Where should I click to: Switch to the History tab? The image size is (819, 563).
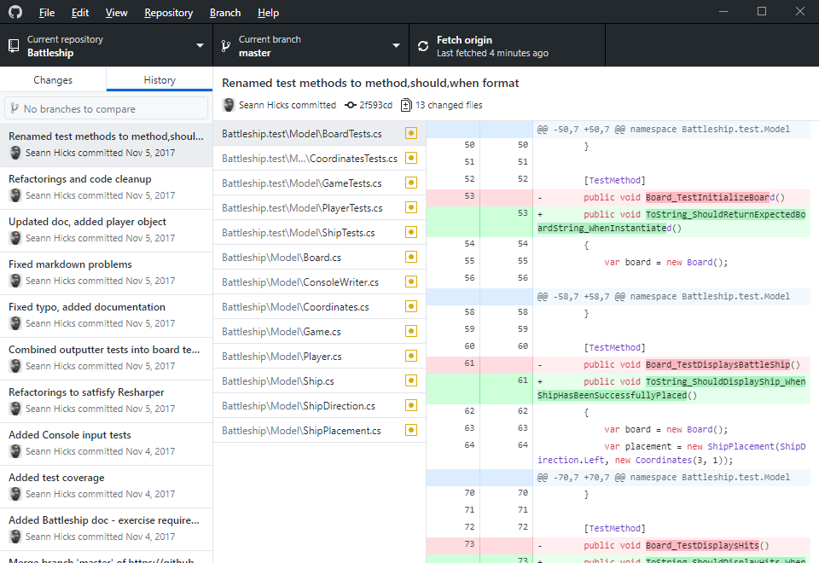tap(160, 80)
